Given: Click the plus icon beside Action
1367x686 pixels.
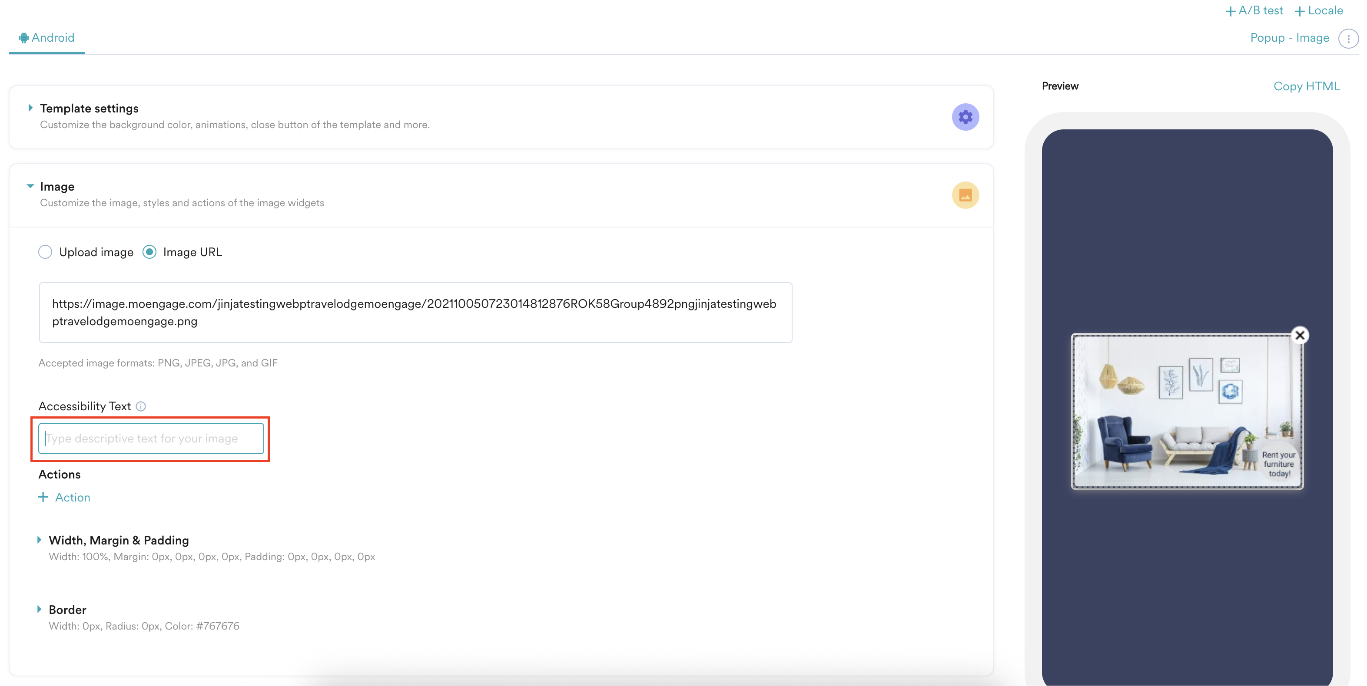Looking at the screenshot, I should [x=43, y=497].
